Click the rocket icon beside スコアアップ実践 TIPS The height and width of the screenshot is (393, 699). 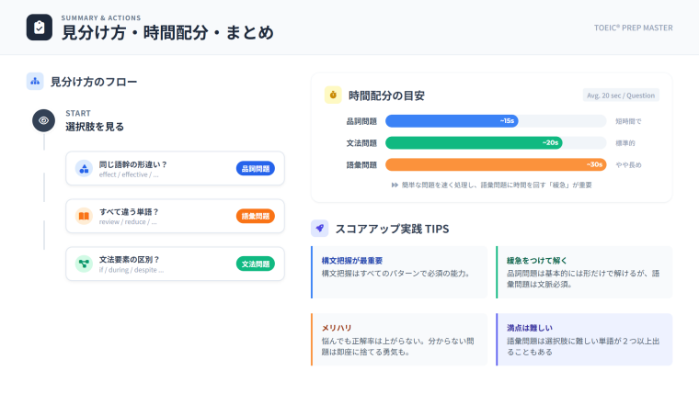(320, 228)
